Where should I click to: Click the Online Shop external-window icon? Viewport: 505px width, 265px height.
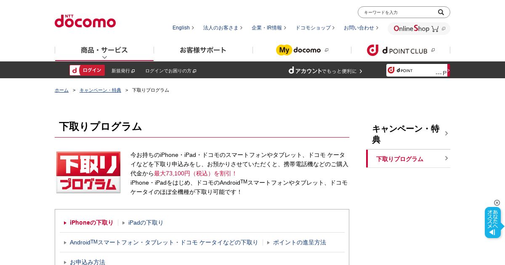click(444, 29)
